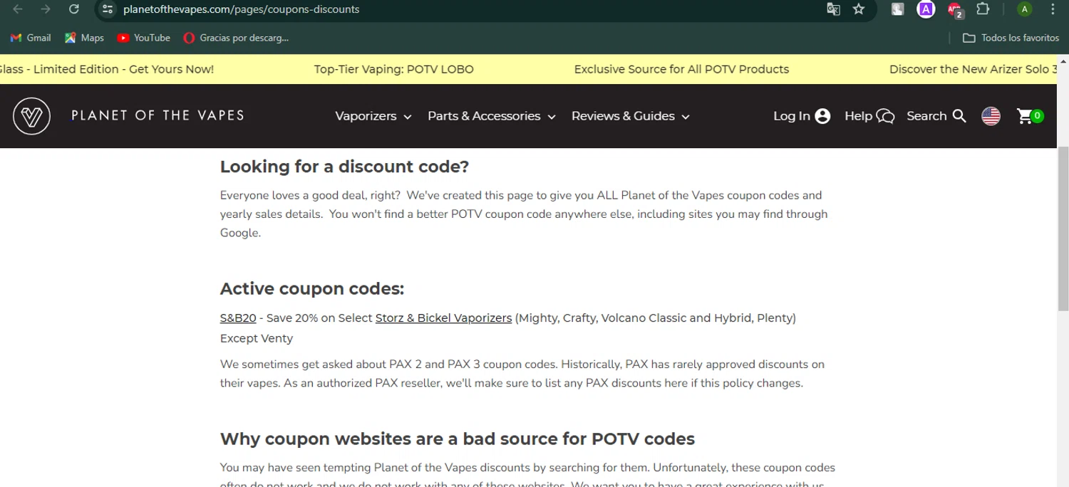Click the Active coupon codes: heading

point(312,289)
